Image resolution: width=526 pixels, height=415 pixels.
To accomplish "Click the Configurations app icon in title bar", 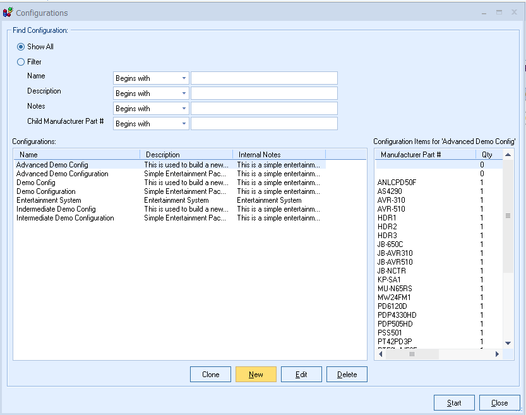I will click(8, 13).
